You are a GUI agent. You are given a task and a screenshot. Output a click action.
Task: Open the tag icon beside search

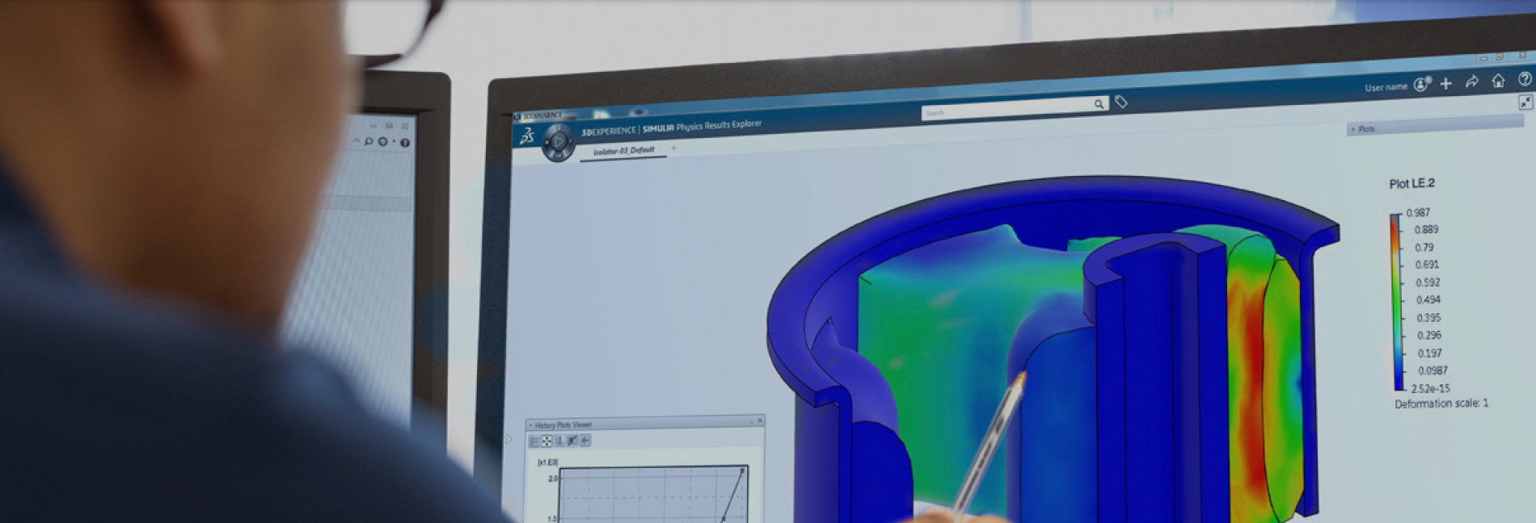pos(1120,102)
